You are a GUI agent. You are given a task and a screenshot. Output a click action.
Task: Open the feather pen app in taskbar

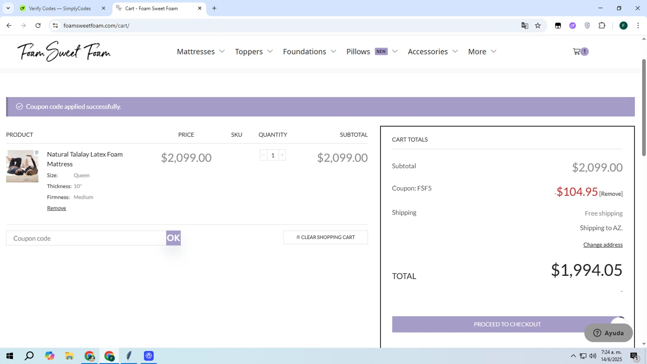coord(129,356)
